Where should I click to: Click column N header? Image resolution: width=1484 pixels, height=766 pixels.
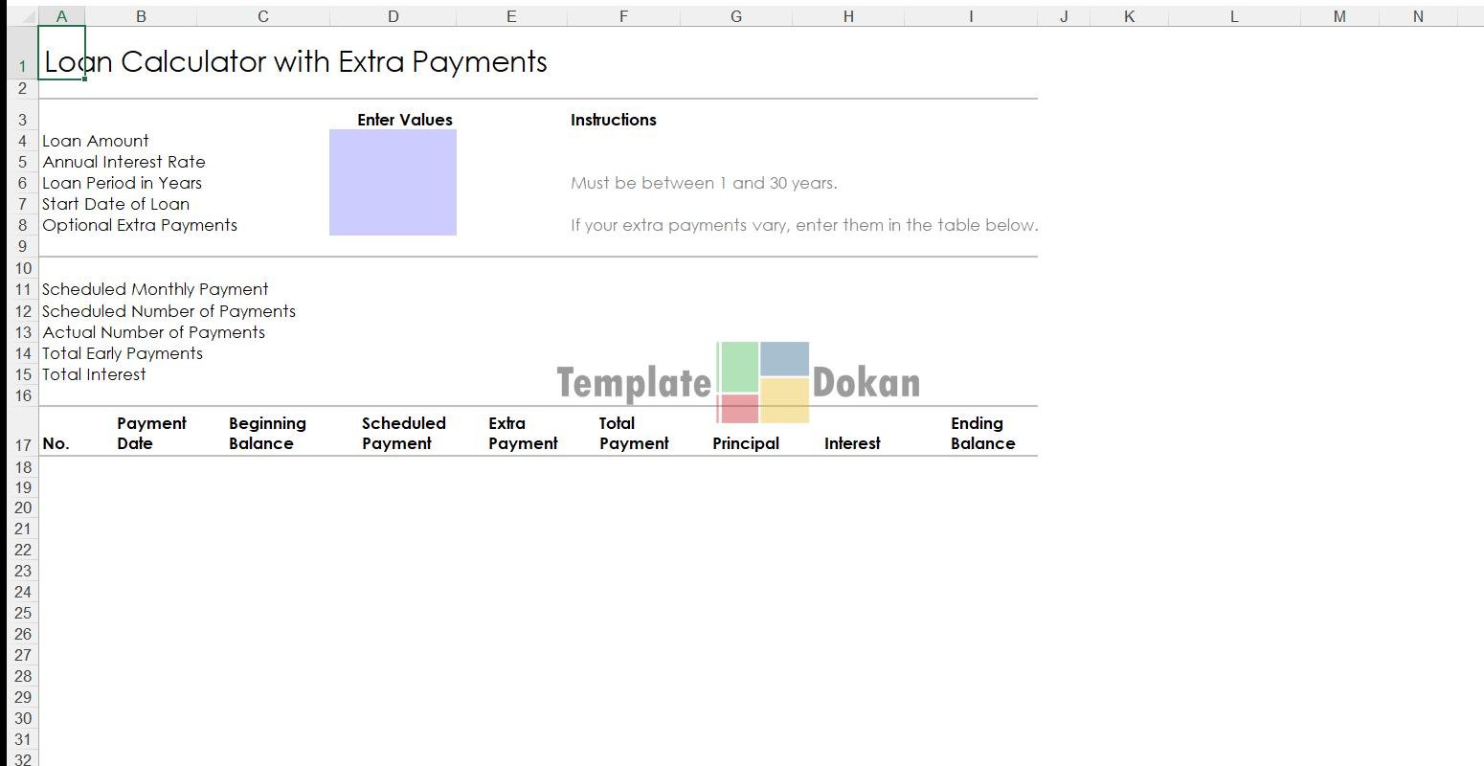click(1417, 16)
